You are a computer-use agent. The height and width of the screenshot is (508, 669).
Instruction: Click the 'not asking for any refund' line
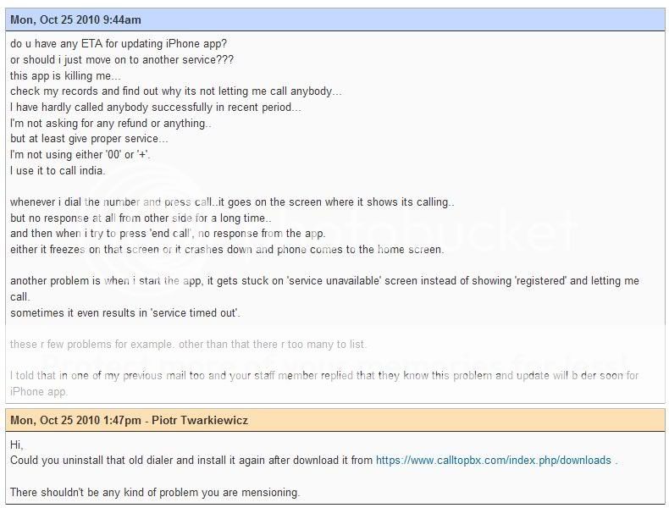click(x=111, y=124)
